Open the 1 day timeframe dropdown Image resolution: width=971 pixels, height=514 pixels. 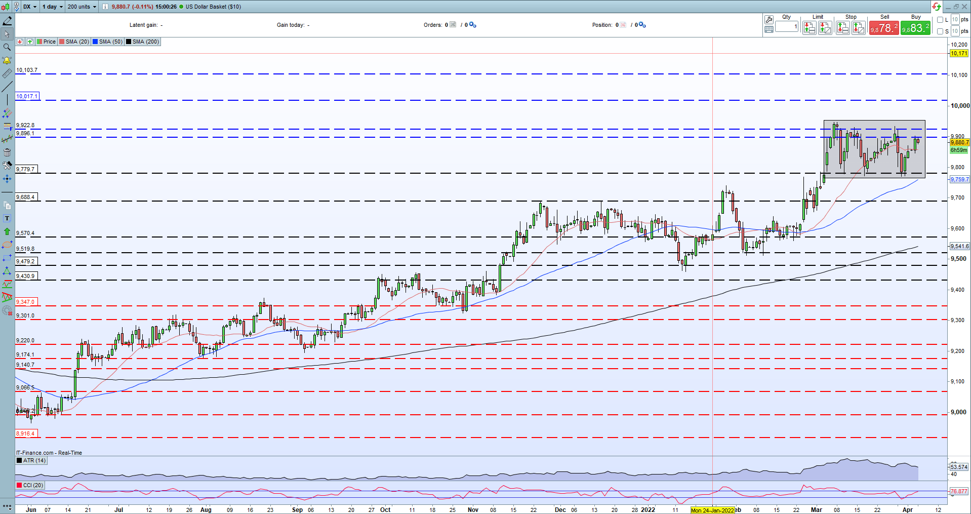[52, 7]
